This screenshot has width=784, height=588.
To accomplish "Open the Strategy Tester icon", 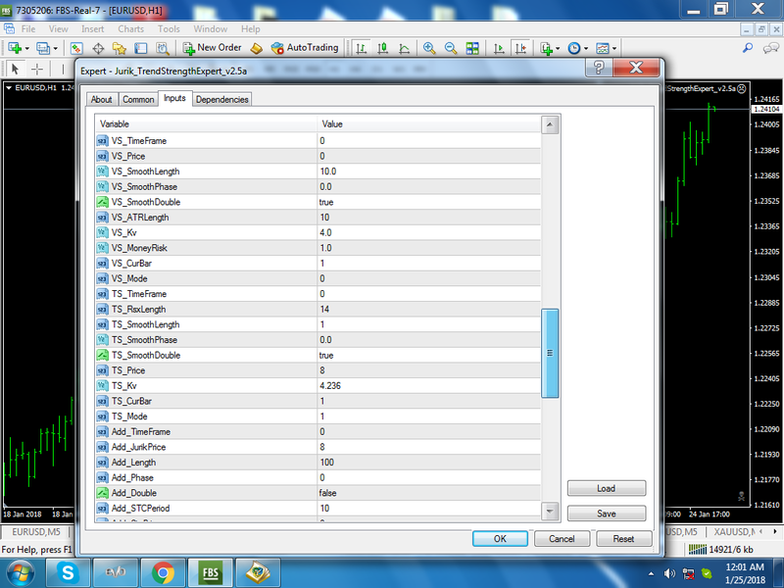I will coord(163,48).
